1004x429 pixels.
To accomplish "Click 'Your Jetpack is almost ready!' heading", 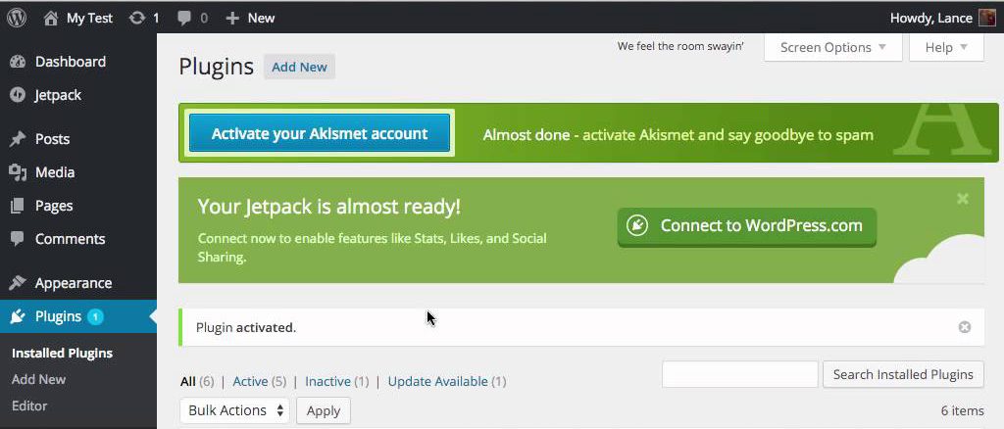I will point(329,207).
